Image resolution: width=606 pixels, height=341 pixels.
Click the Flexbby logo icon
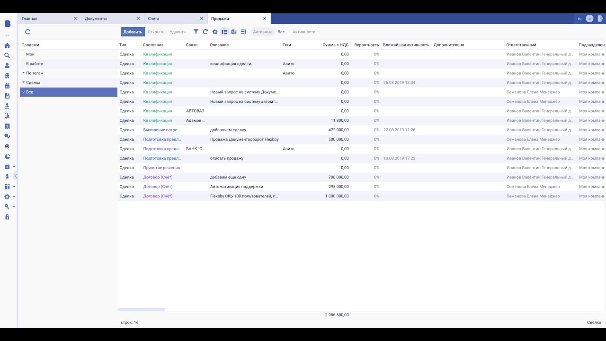pos(8,24)
